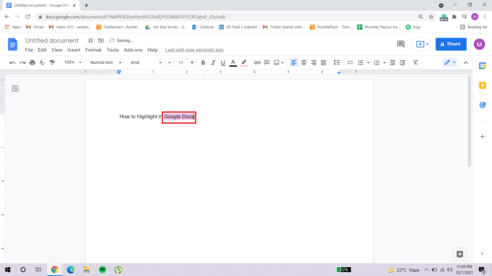Open the Help menu
This screenshot has height=276, width=492.
153,50
